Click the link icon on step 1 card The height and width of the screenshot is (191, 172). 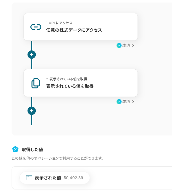[36, 27]
